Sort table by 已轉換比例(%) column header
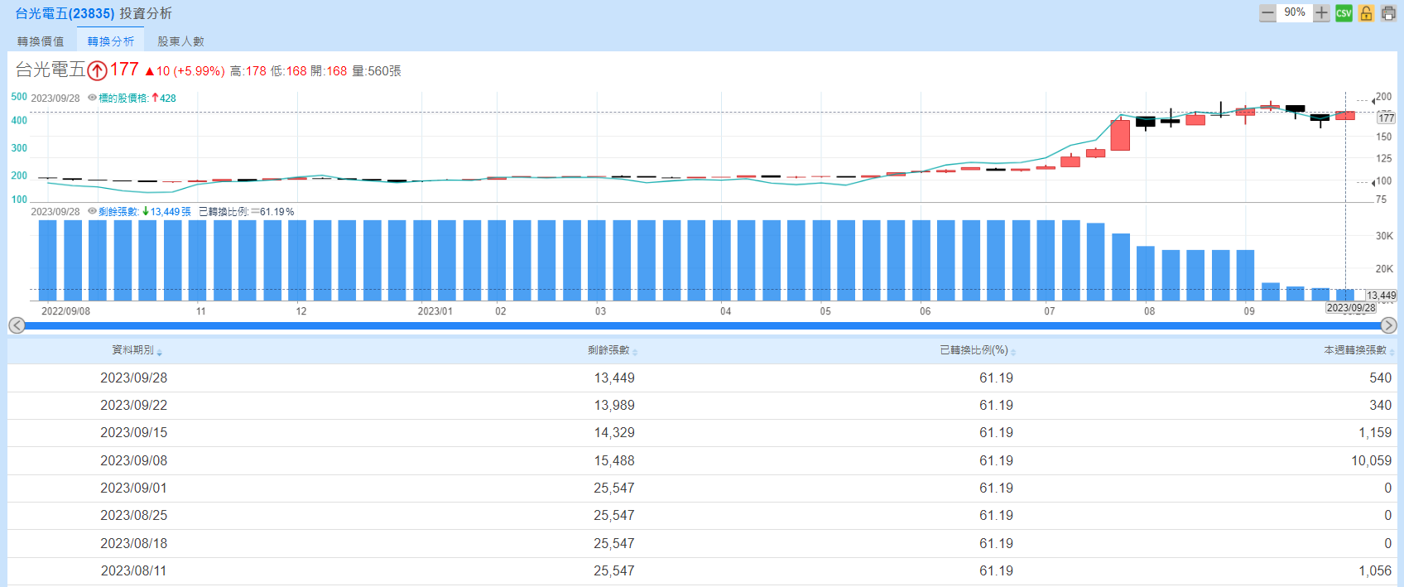Screen dimensions: 1404x587 pos(974,350)
